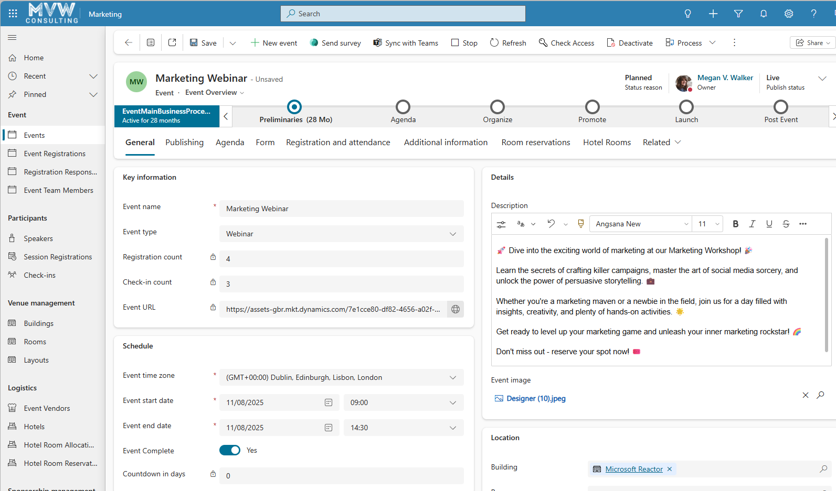
Task: Open the Event URL globe icon
Action: [x=456, y=309]
